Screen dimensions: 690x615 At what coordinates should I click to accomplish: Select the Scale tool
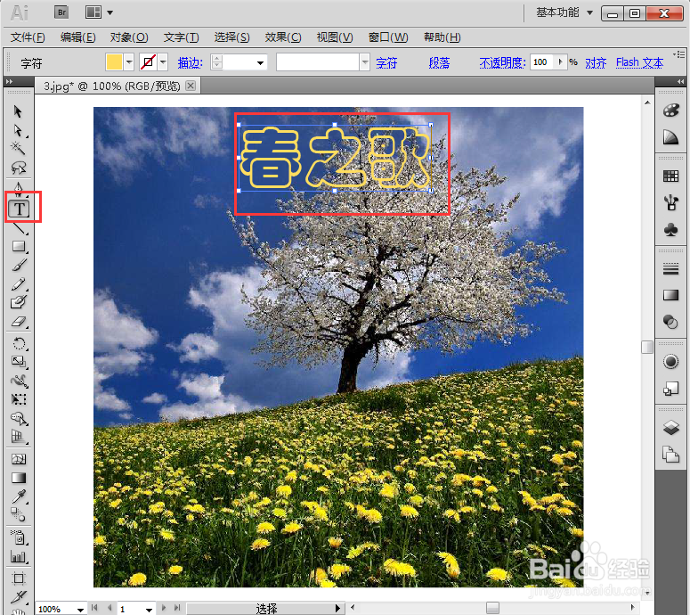coord(19,362)
